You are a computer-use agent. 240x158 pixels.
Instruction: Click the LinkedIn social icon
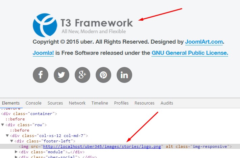124,75
